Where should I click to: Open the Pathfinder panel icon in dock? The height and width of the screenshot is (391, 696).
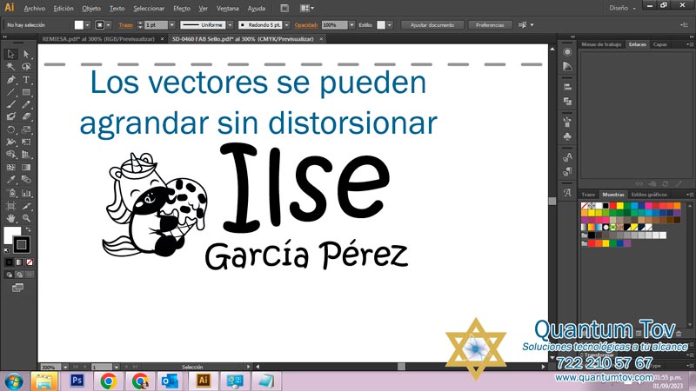point(567,101)
